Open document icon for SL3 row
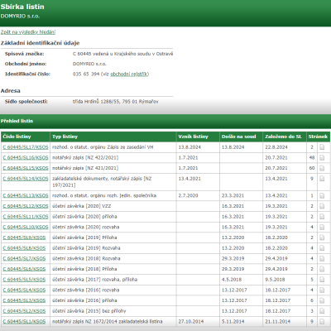 click(x=322, y=300)
